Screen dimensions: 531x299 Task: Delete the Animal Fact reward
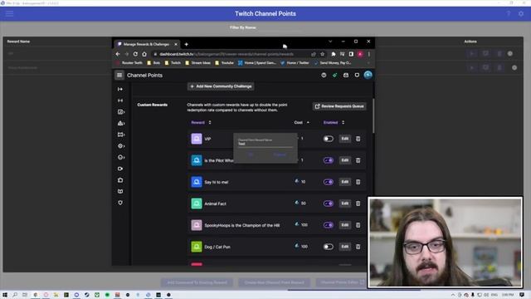(x=358, y=203)
